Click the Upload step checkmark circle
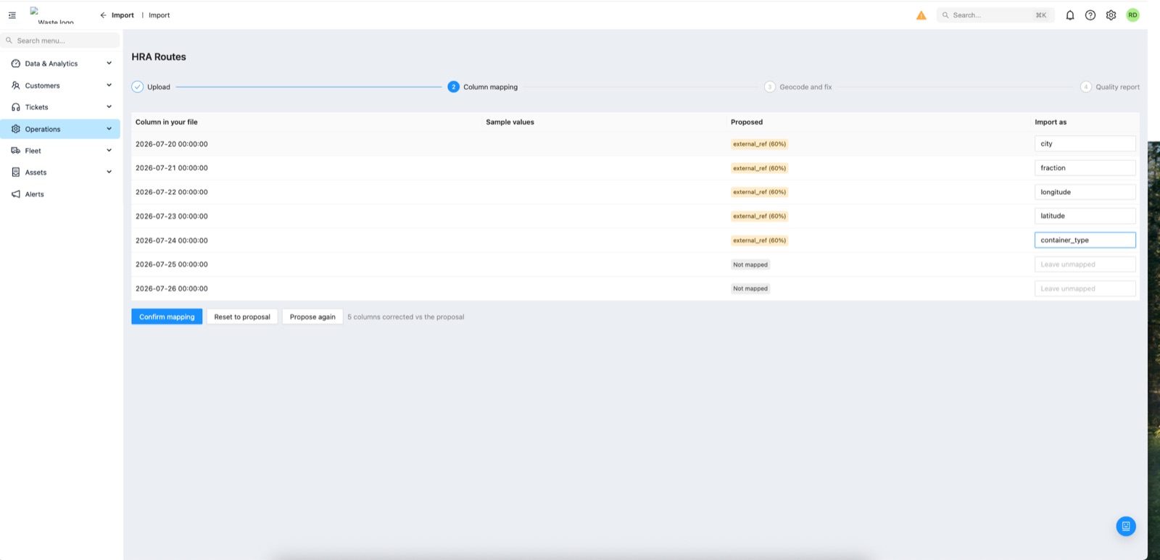The image size is (1160, 560). [138, 87]
